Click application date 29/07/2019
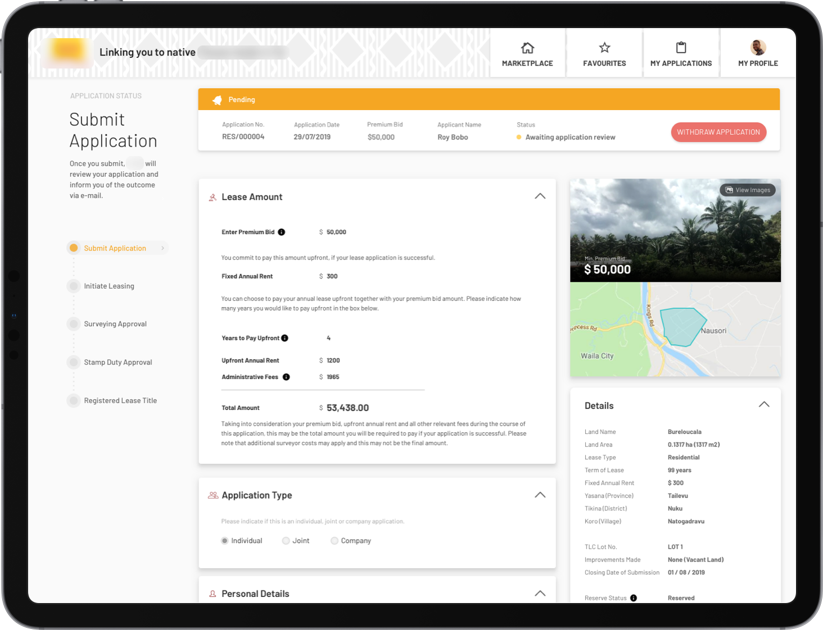 pos(312,137)
